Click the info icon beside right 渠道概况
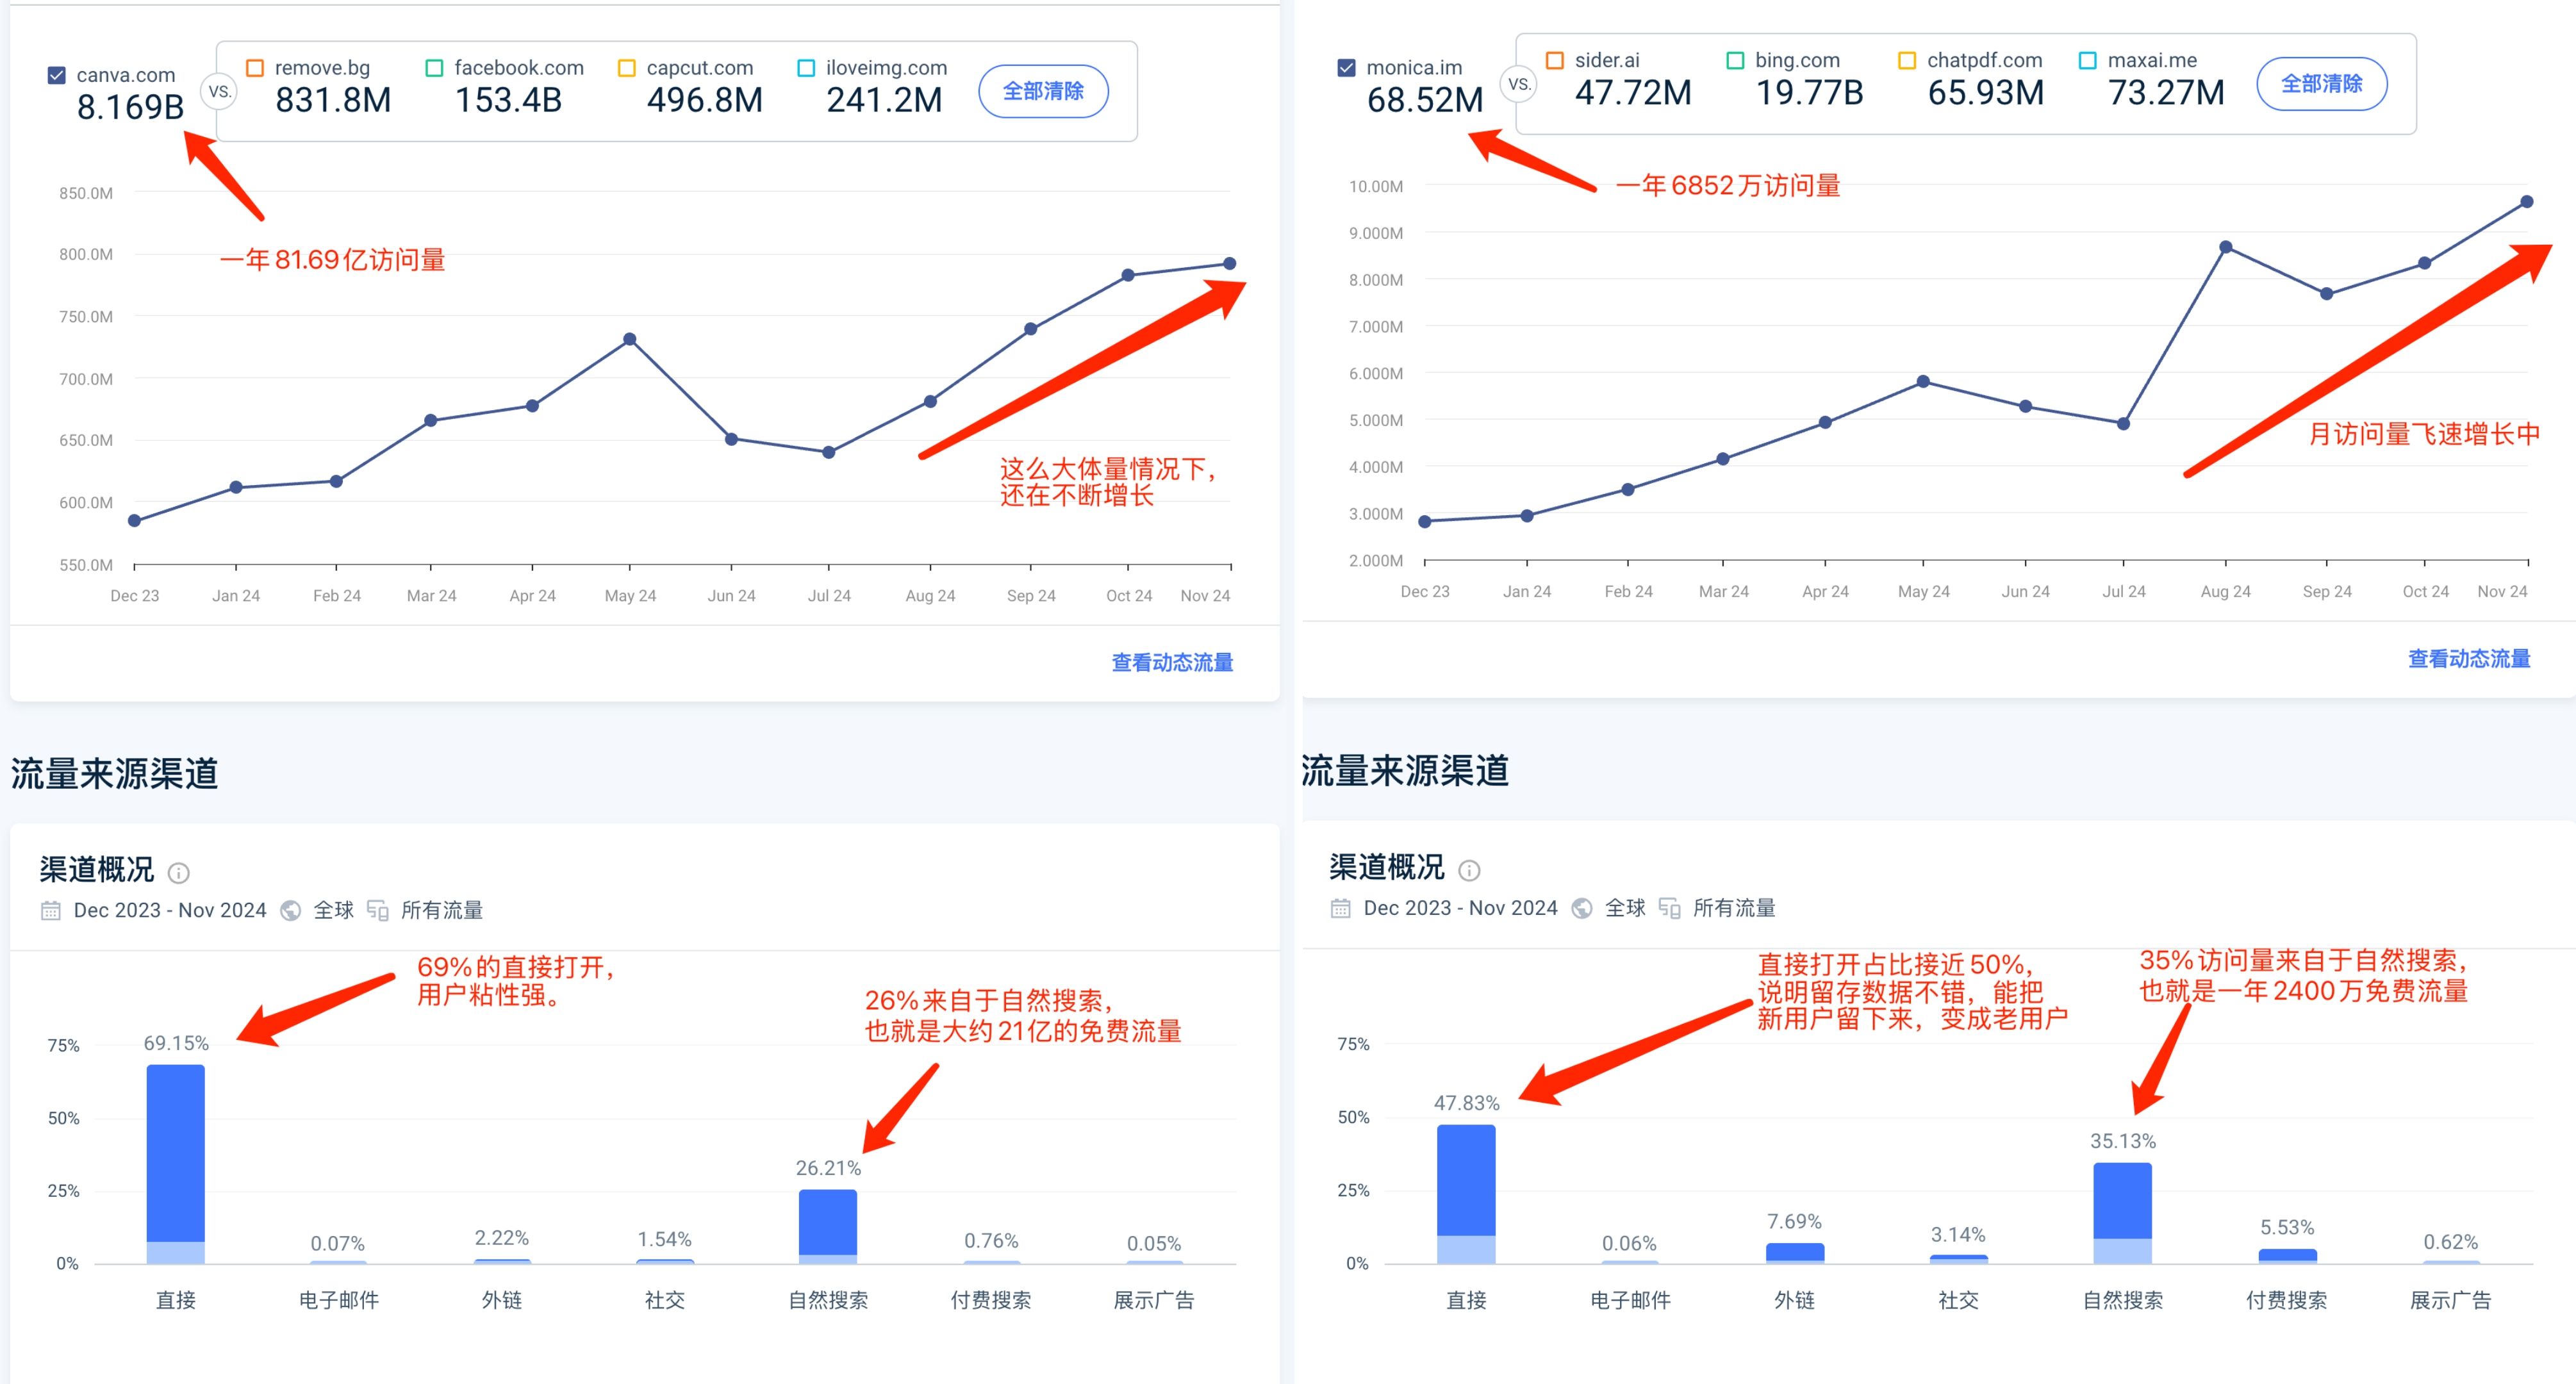The image size is (2576, 1384). point(1469,870)
